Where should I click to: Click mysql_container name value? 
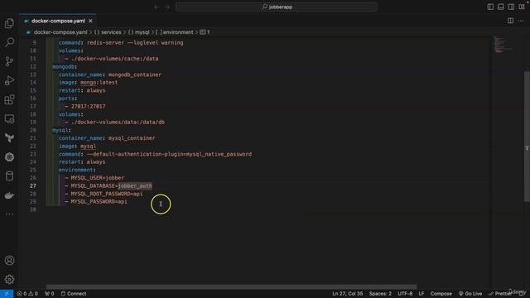[x=132, y=138]
